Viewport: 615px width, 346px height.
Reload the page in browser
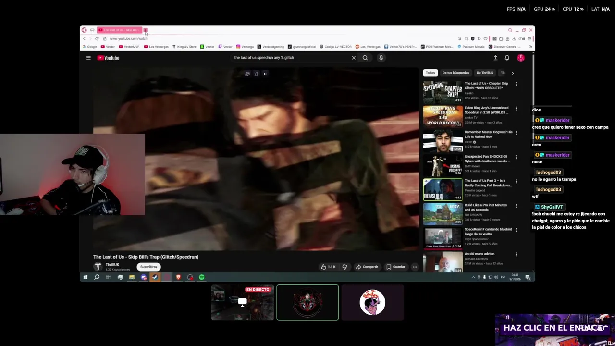click(97, 38)
